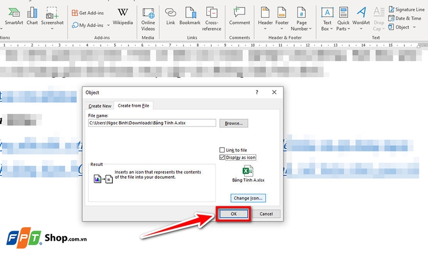Insert a Signature Line

click(x=407, y=10)
